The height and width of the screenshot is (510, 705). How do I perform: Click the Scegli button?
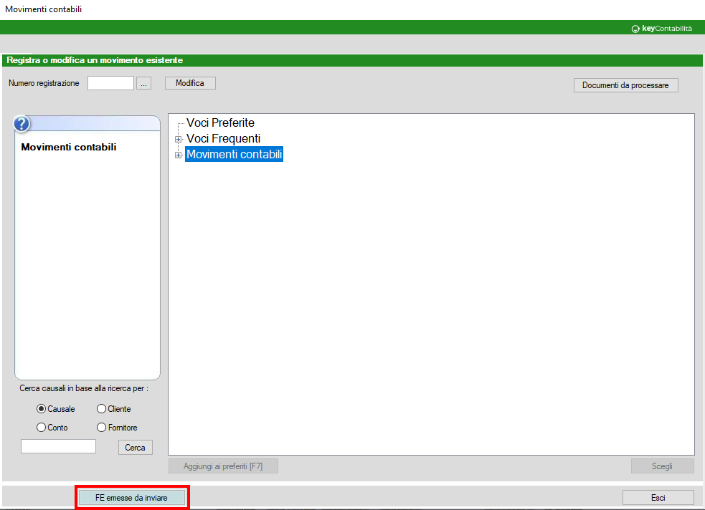[662, 466]
